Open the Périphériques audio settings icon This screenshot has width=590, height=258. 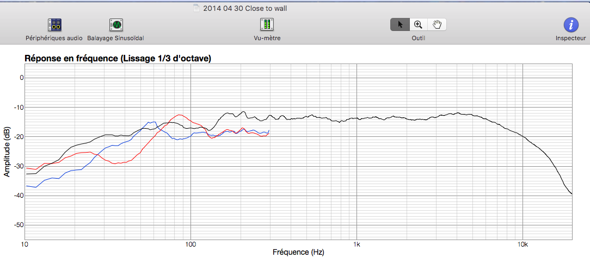[x=55, y=25]
